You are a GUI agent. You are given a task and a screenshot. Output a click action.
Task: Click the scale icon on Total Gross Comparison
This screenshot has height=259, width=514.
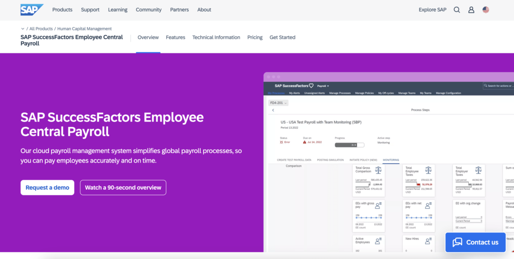click(376, 171)
